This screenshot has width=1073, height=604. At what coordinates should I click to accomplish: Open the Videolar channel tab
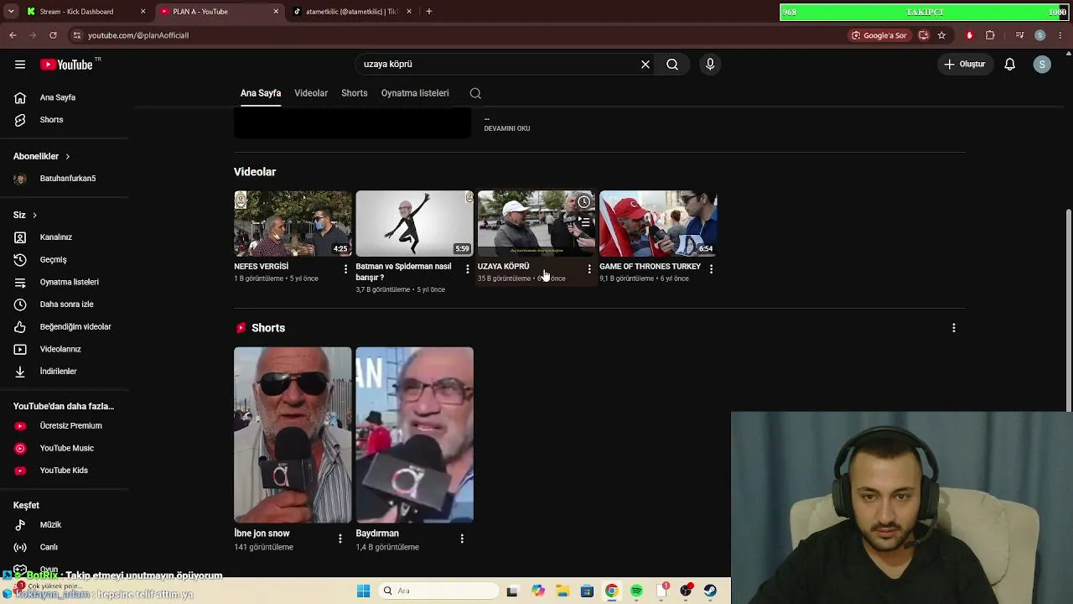311,93
